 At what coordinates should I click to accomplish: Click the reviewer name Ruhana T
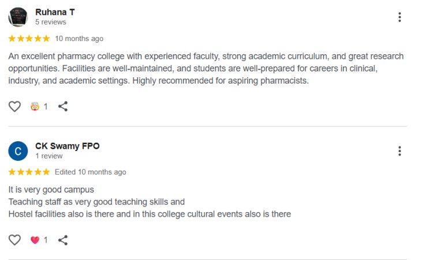[55, 12]
